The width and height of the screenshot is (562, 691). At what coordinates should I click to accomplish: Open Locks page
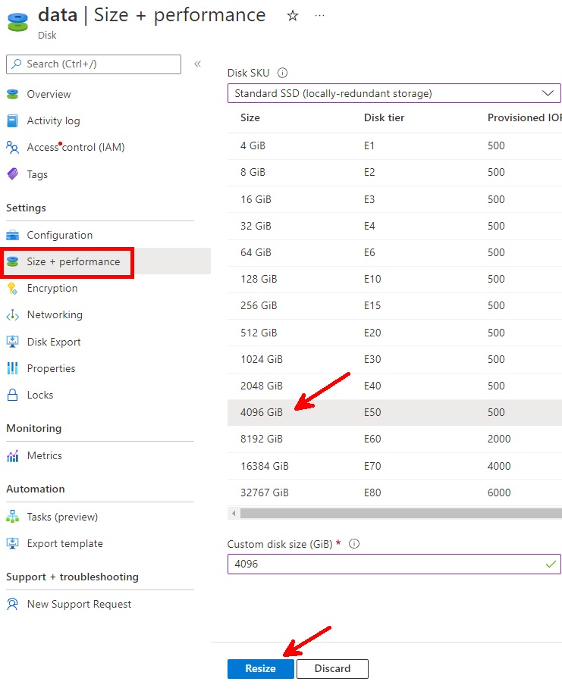(40, 395)
